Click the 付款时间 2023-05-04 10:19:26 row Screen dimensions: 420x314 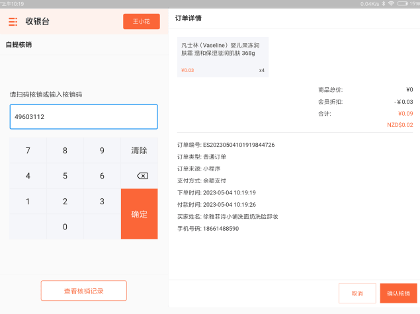216,205
